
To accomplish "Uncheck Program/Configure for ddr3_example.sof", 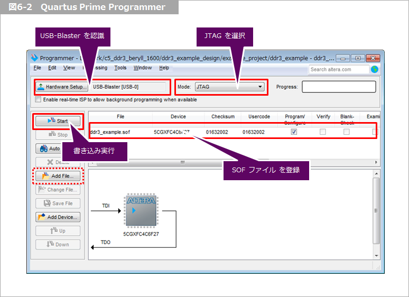I will pos(294,132).
